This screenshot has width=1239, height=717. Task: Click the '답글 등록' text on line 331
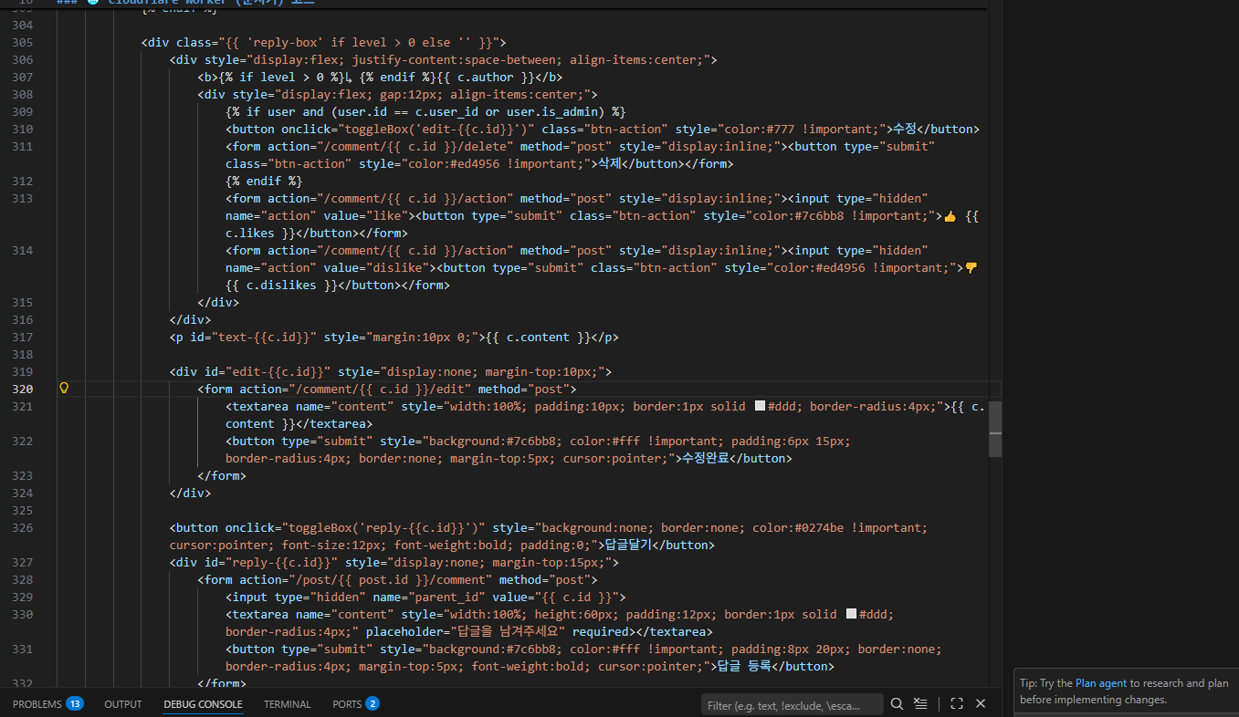(744, 666)
